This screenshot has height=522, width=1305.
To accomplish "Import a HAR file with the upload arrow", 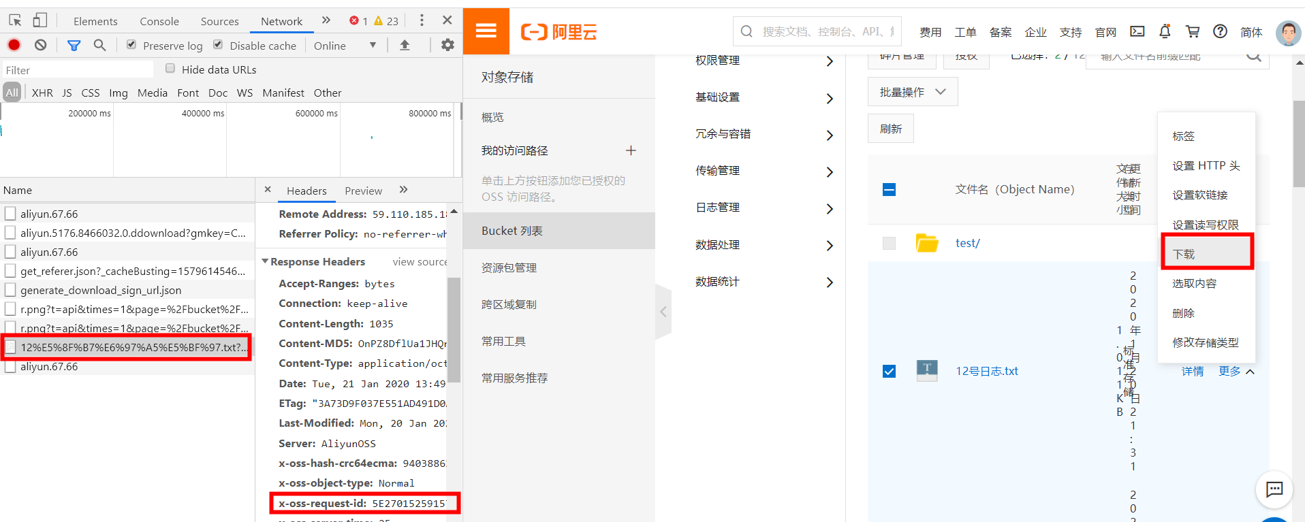I will [405, 45].
